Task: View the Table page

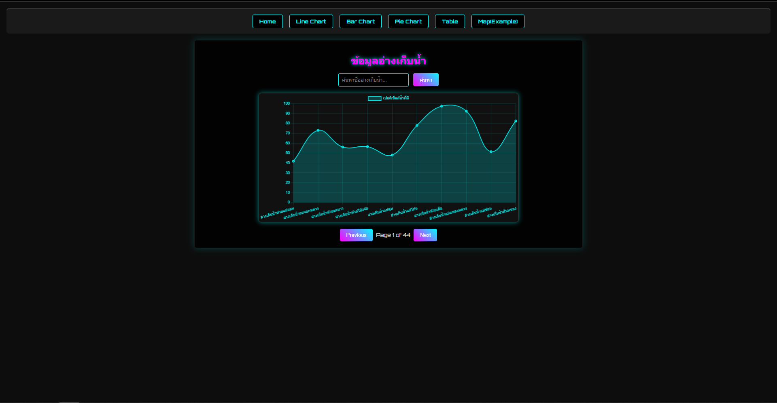Action: 450,21
